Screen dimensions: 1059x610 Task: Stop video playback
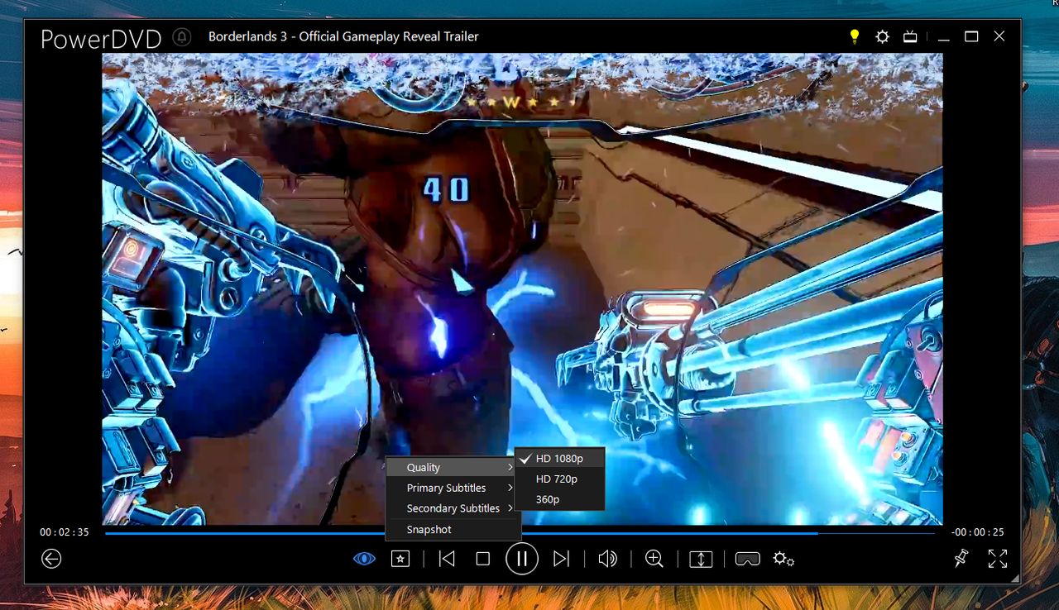(483, 559)
